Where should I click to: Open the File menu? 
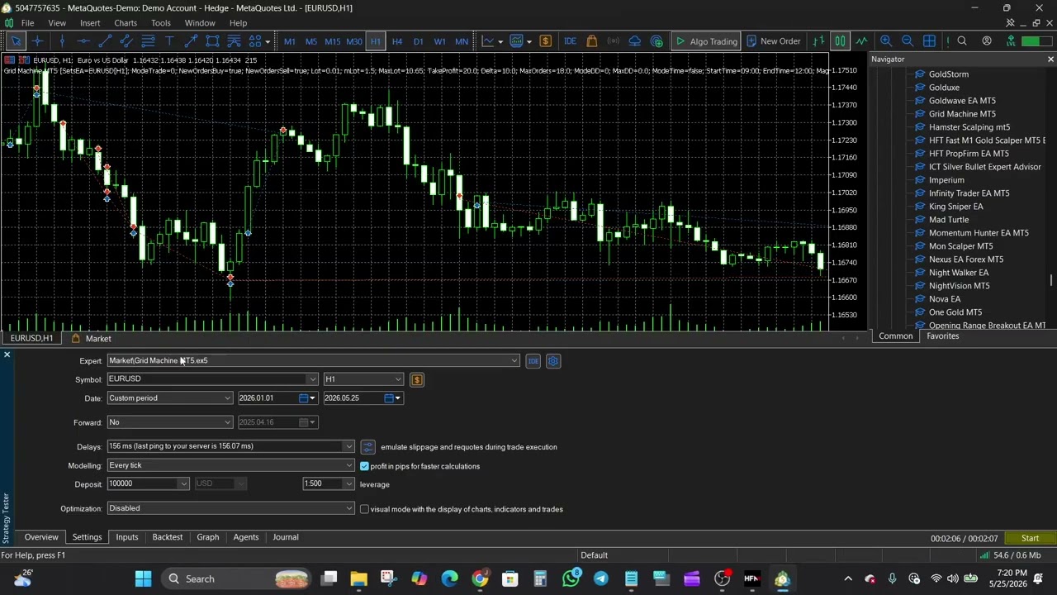click(x=27, y=23)
